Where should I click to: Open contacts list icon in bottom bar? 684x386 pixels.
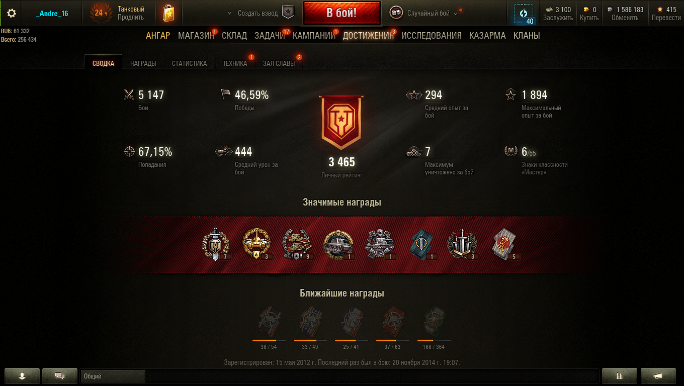point(22,376)
